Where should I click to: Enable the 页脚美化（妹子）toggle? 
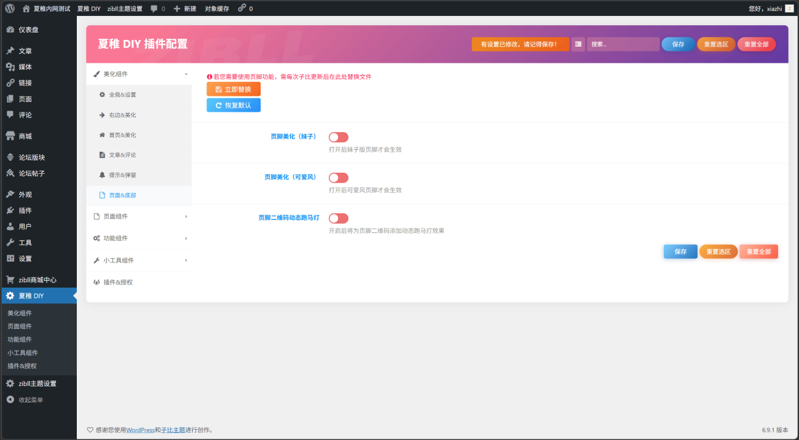[339, 137]
